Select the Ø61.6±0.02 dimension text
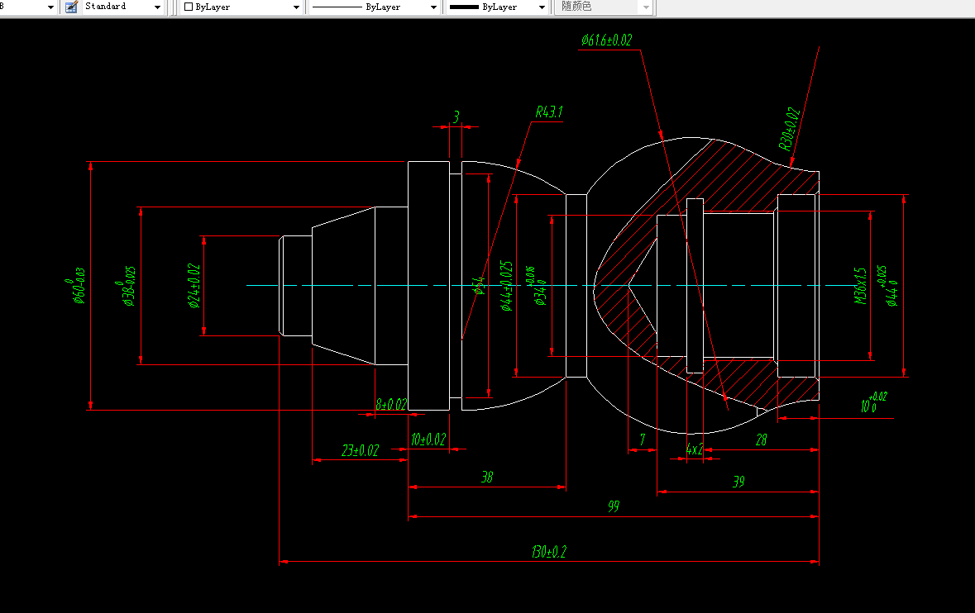Viewport: 975px width, 613px height. pos(606,40)
